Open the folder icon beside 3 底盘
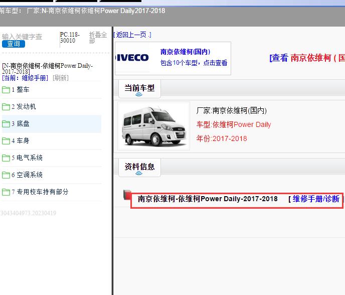The height and width of the screenshot is (295, 345). pyautogui.click(x=6, y=124)
